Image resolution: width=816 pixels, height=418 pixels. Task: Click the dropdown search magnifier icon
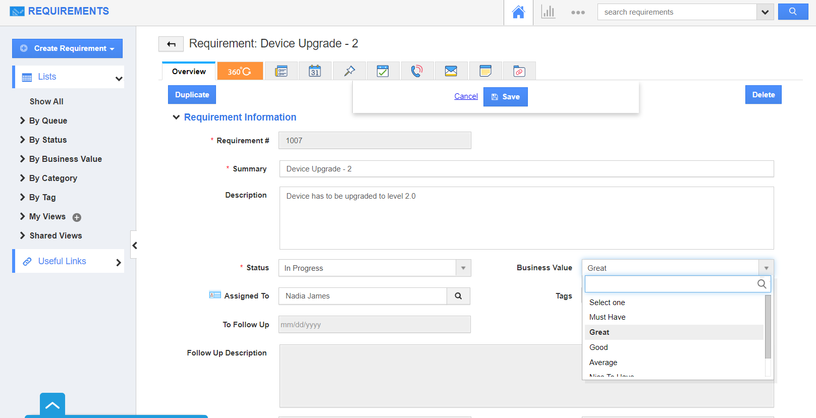[x=762, y=284]
